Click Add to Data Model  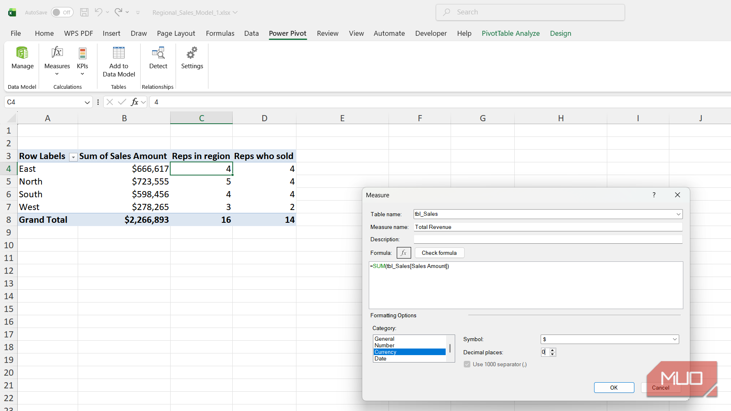[119, 62]
